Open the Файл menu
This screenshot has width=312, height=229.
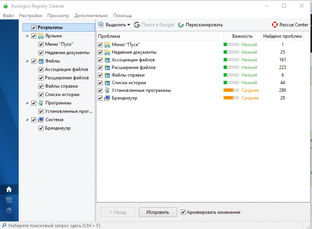[8, 16]
